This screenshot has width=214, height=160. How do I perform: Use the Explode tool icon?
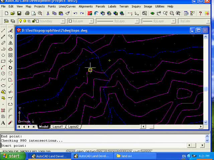point(10,123)
